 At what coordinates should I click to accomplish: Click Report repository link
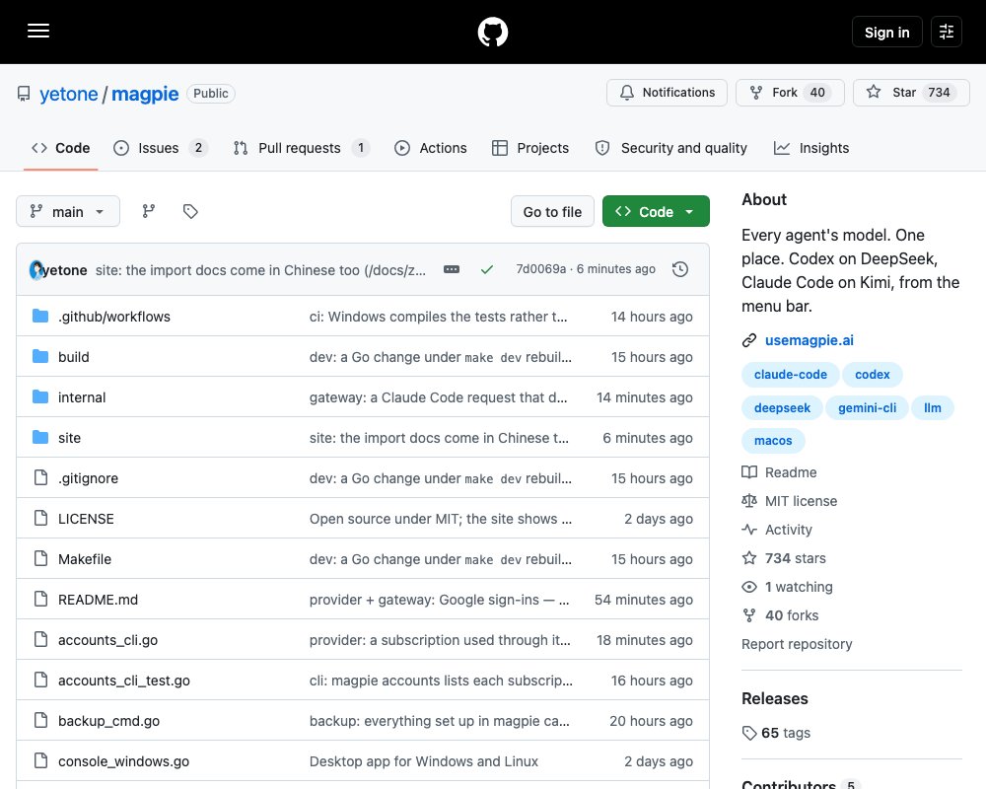(x=797, y=644)
